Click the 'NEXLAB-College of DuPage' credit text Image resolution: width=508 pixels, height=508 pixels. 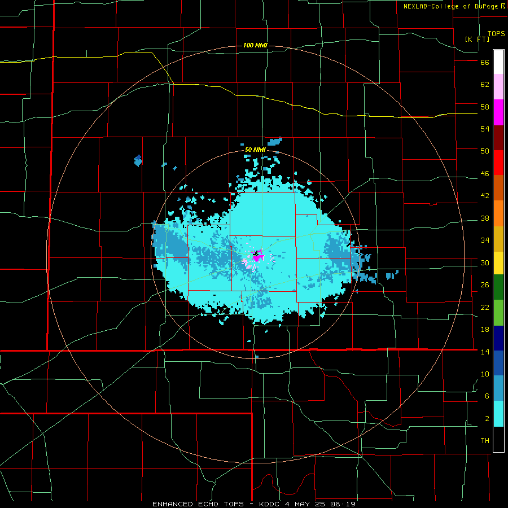pos(450,6)
